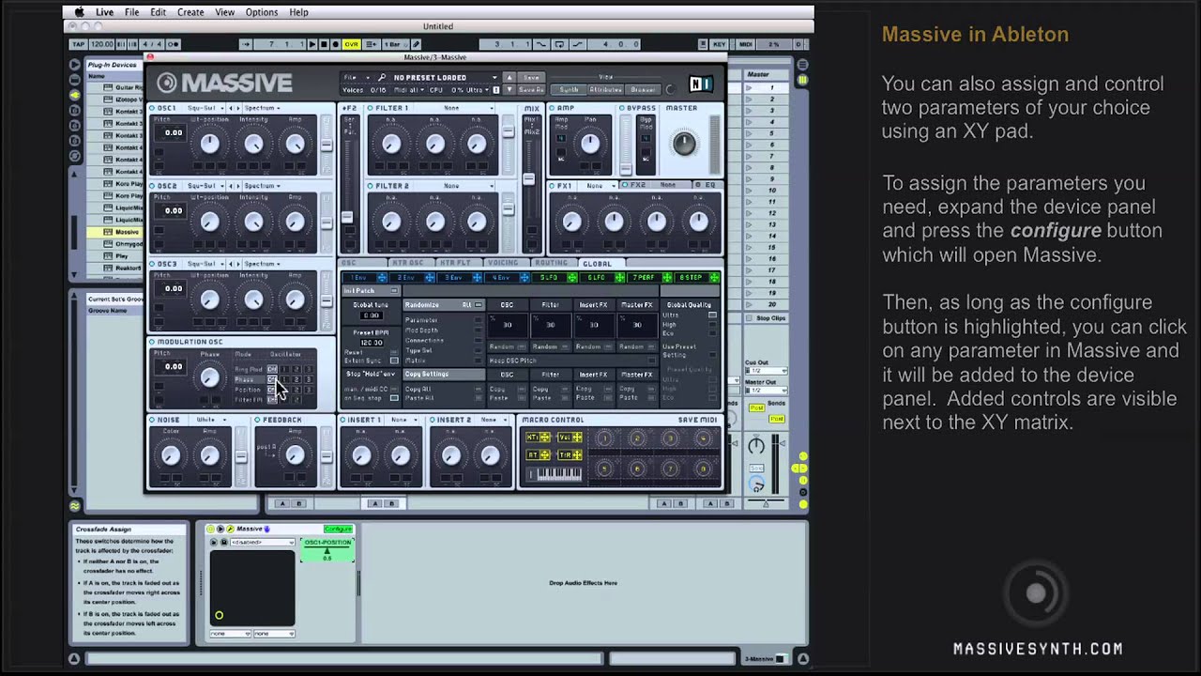The image size is (1201, 676).
Task: Click the 1 Env drag handle icon
Action: [382, 278]
